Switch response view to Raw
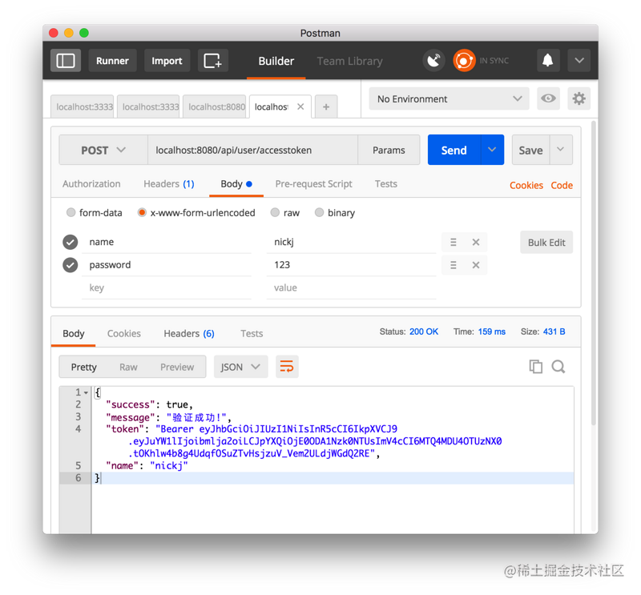This screenshot has height=595, width=641. (x=128, y=367)
